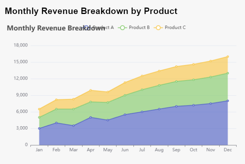Click the Product B green legend marker
The width and height of the screenshot is (245, 164).
(122, 28)
